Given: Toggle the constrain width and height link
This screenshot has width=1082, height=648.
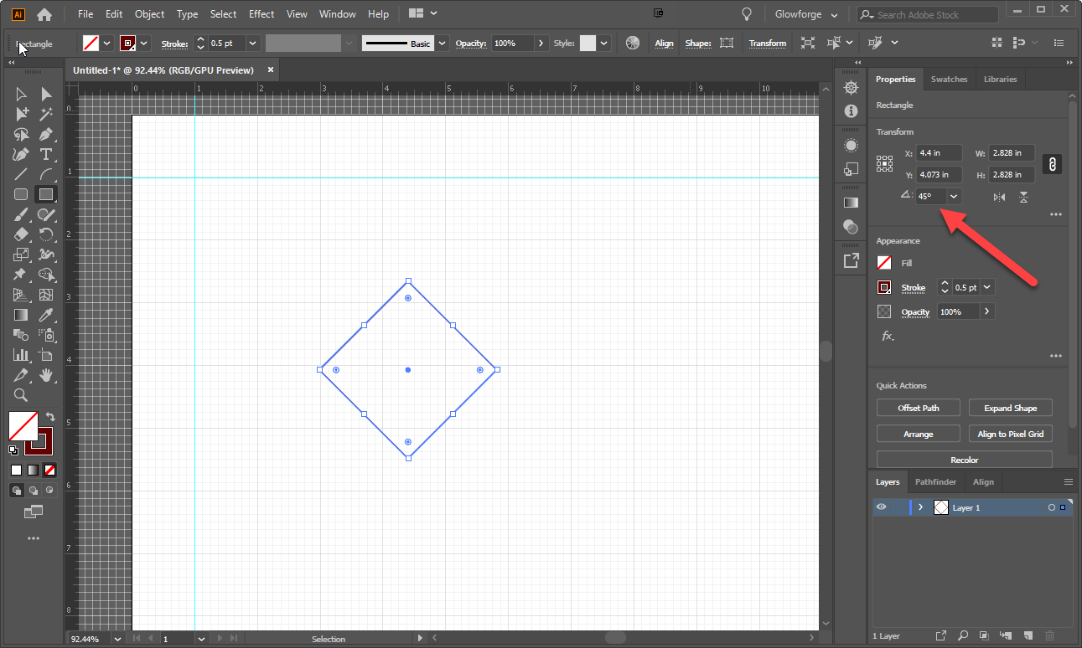Looking at the screenshot, I should (1052, 163).
